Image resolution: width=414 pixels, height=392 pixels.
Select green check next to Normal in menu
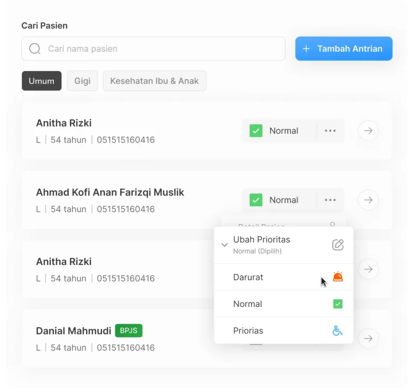337,304
